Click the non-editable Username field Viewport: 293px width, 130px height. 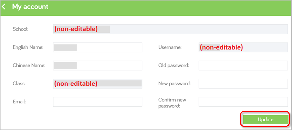(x=243, y=47)
